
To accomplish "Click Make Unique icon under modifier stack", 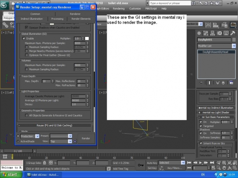I will pyautogui.click(x=218, y=83).
